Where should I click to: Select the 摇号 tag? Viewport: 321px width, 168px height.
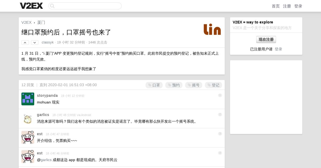pyautogui.click(x=194, y=85)
